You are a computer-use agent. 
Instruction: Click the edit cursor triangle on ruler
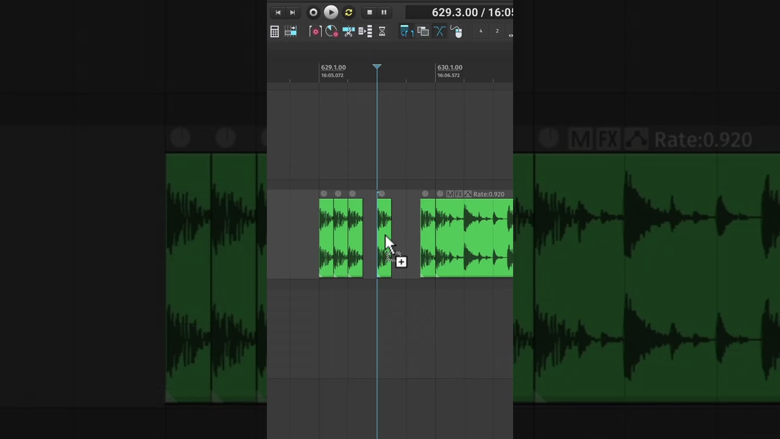tap(377, 66)
